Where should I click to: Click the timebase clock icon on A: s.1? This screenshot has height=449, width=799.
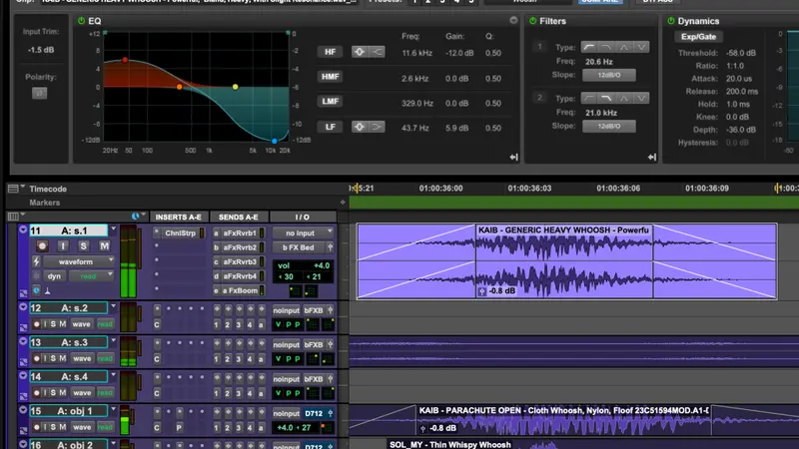[x=36, y=290]
